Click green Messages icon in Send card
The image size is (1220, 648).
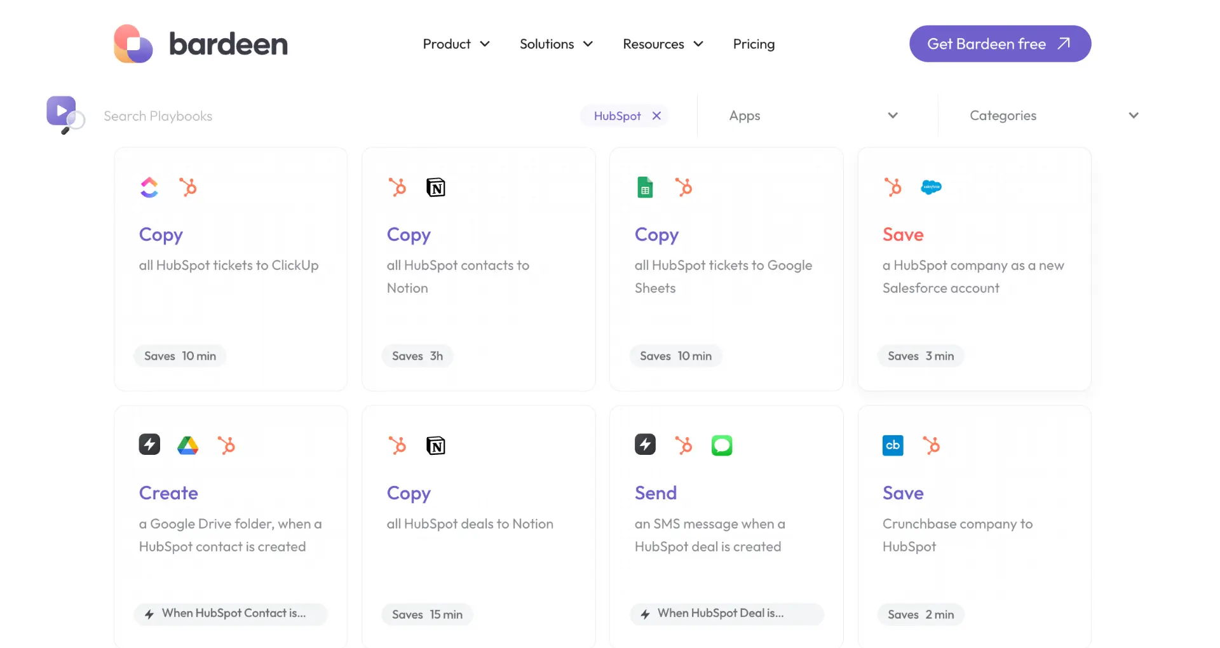tap(722, 445)
